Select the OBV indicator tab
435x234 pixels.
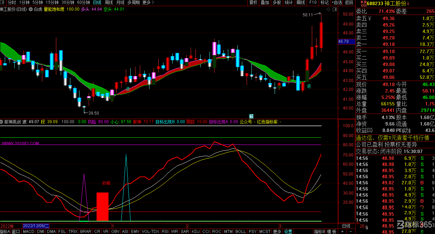click(x=115, y=232)
